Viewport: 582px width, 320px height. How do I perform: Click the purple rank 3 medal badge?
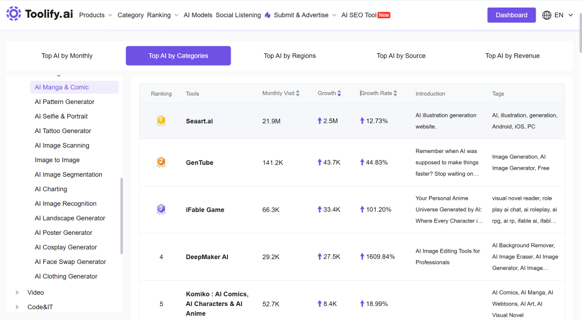click(161, 210)
